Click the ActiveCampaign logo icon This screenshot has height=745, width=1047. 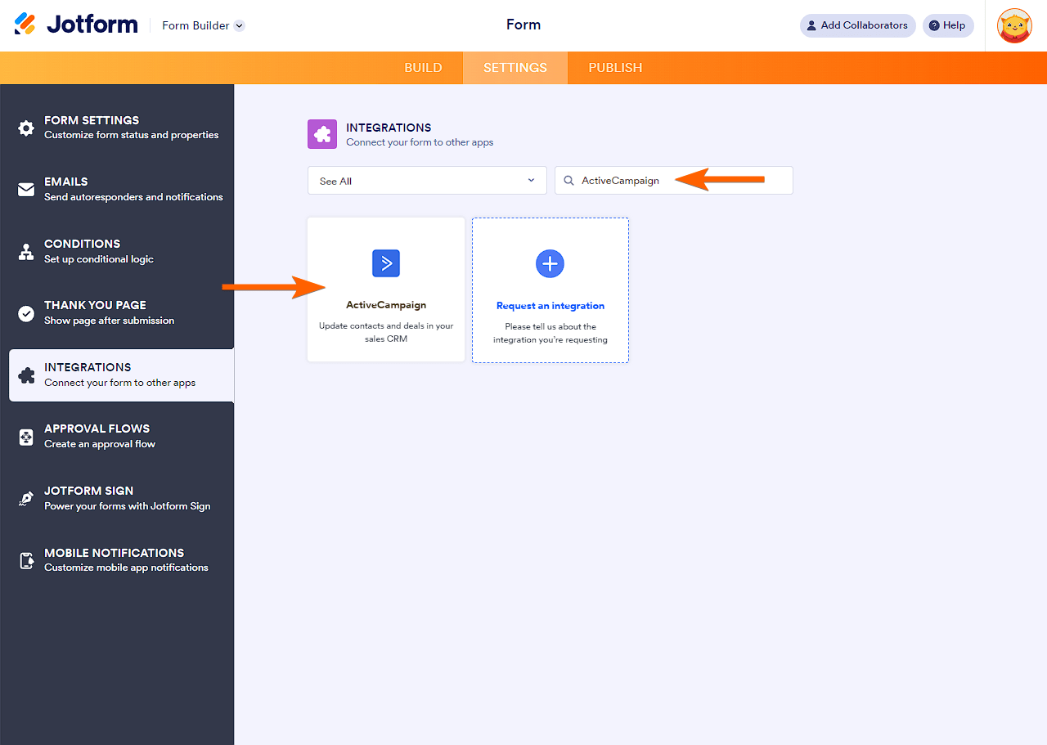click(x=386, y=263)
